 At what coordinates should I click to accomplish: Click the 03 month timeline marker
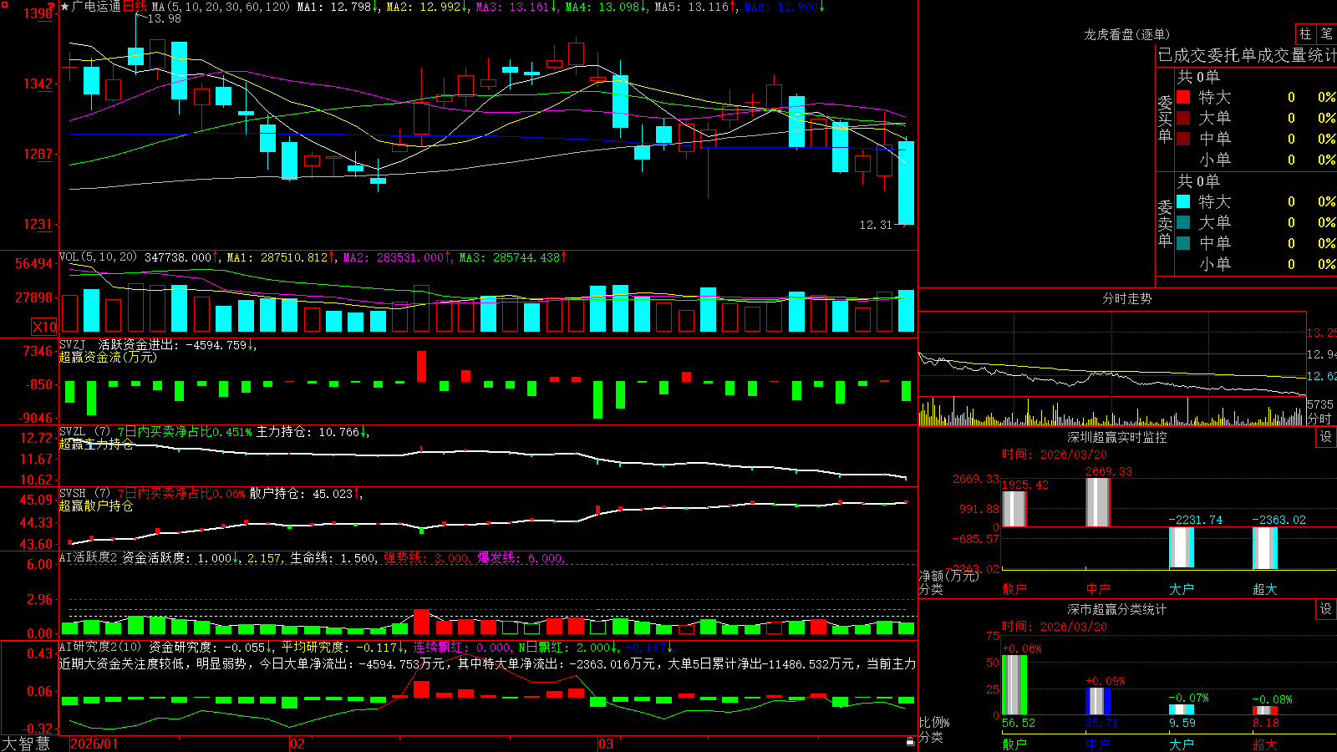pyautogui.click(x=606, y=744)
